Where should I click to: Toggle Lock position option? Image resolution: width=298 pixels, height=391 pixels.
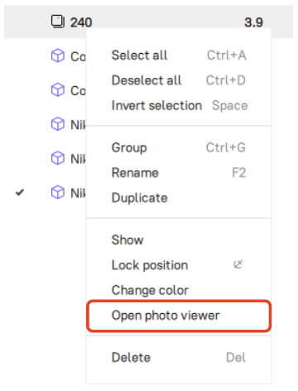pyautogui.click(x=179, y=265)
